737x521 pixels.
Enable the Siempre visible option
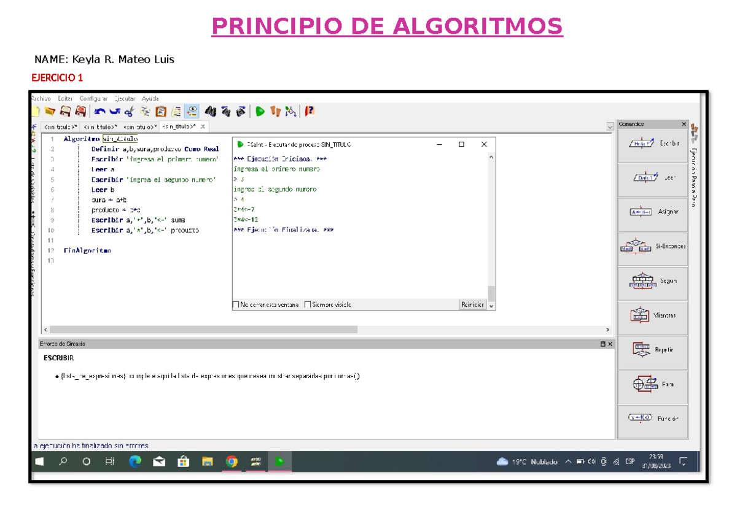pyautogui.click(x=308, y=304)
